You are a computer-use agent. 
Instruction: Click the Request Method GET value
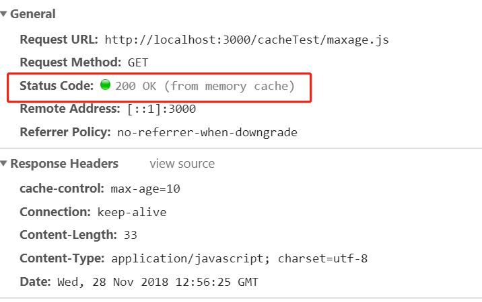click(x=138, y=62)
